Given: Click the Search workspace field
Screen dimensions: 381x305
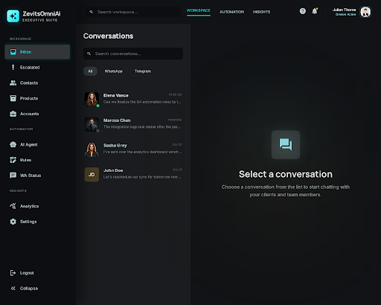Looking at the screenshot, I should (133, 12).
